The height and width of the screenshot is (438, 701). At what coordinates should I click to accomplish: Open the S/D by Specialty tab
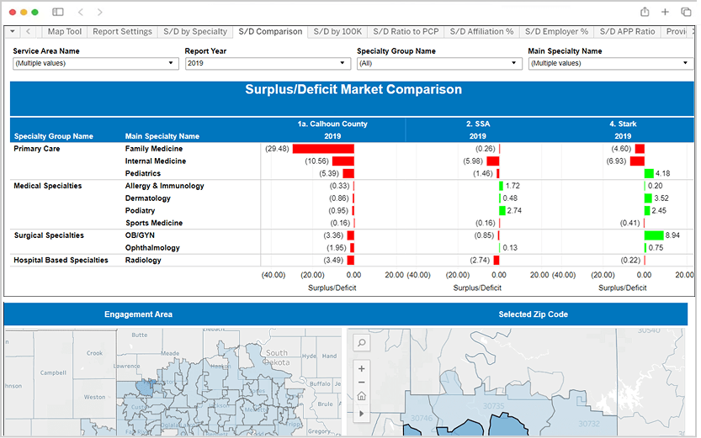click(195, 32)
